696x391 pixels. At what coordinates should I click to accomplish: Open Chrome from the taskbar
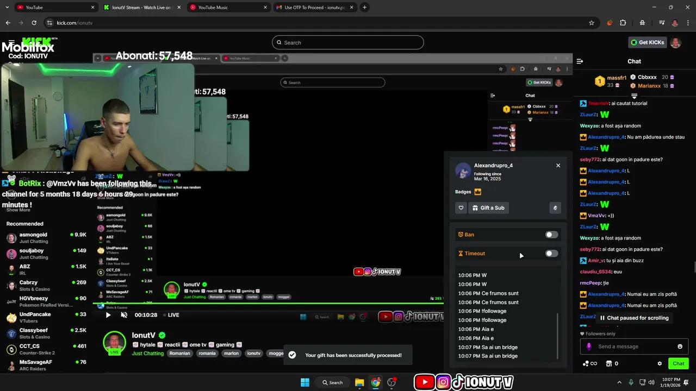point(376,382)
